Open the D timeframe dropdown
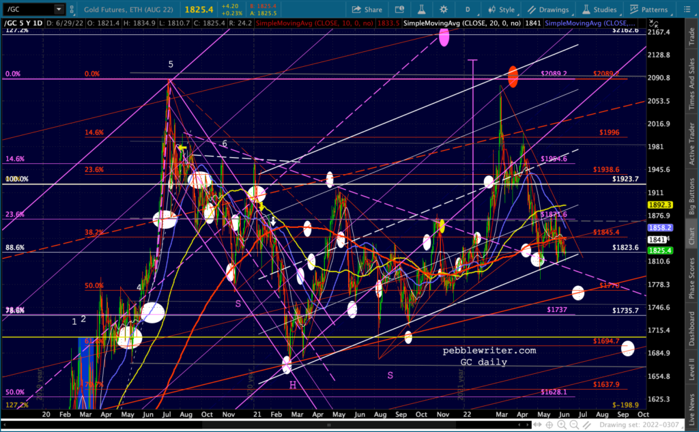Screen dimensions: 699x432 [468, 10]
